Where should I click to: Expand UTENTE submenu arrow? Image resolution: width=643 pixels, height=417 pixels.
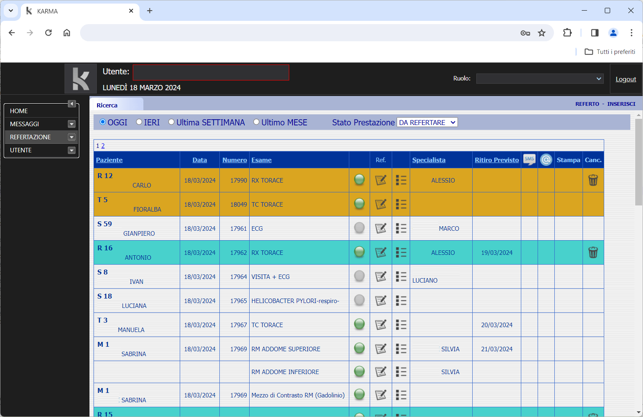coord(72,150)
